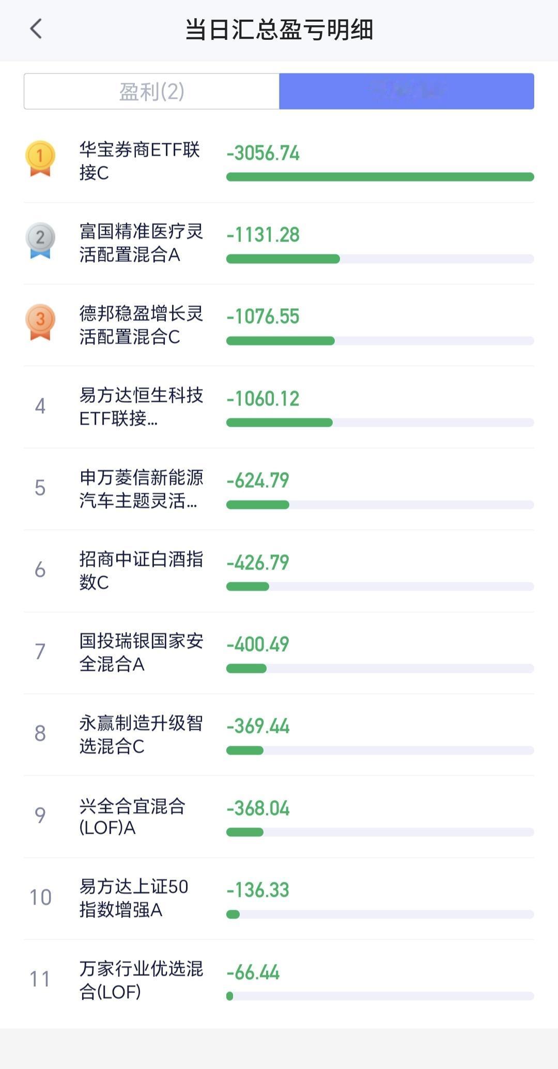This screenshot has height=1069, width=558.
Task: Click the bronze rank 3 medal icon
Action: [x=40, y=322]
